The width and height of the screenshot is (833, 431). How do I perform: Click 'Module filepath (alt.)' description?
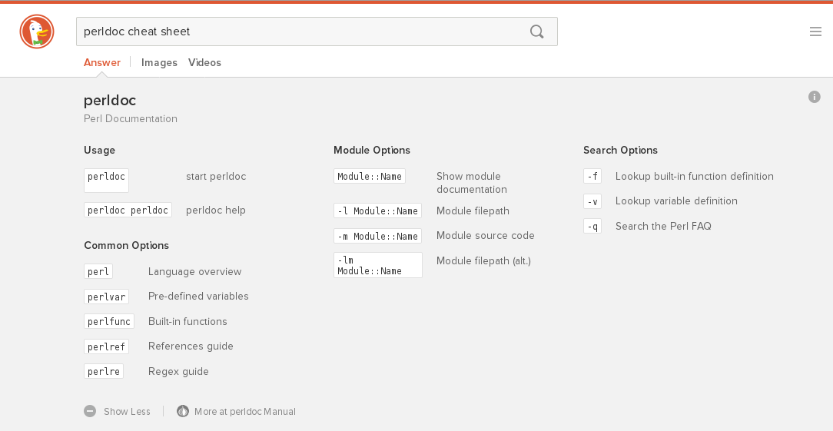coord(483,260)
